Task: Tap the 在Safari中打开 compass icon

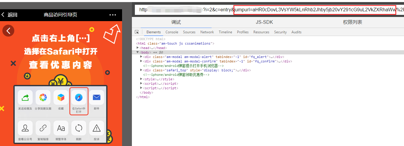Action: click(x=79, y=98)
